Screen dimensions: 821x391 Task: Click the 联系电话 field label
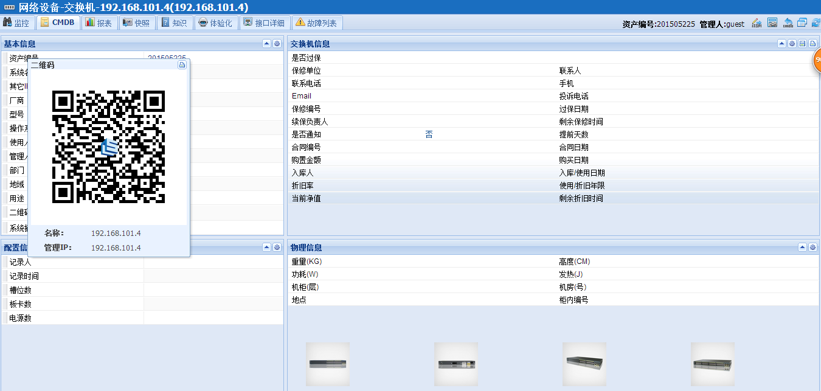tap(306, 83)
